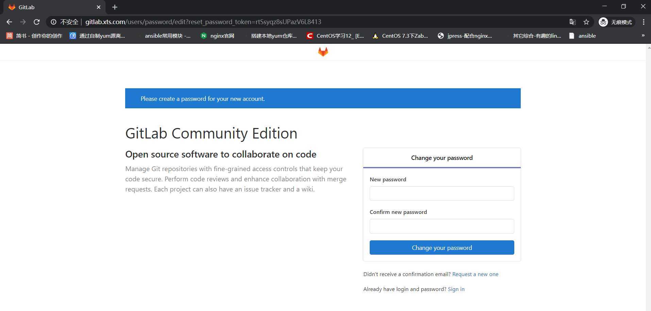This screenshot has width=651, height=311.
Task: Open the nginx官网 bookmark
Action: [218, 36]
